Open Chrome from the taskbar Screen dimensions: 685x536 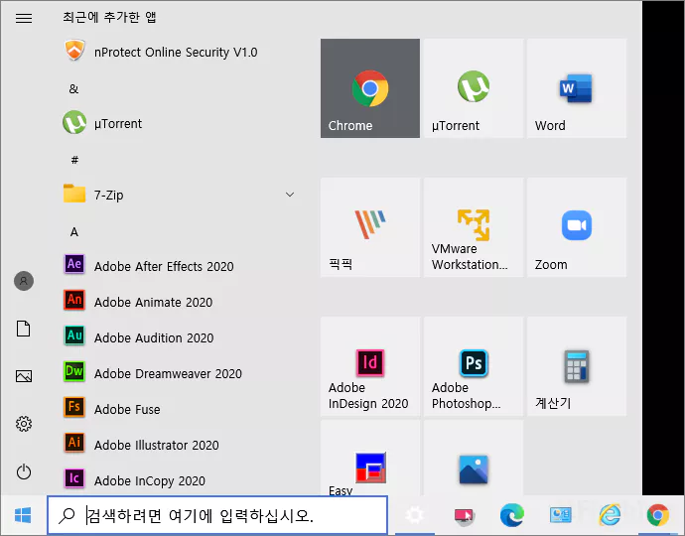tap(658, 515)
